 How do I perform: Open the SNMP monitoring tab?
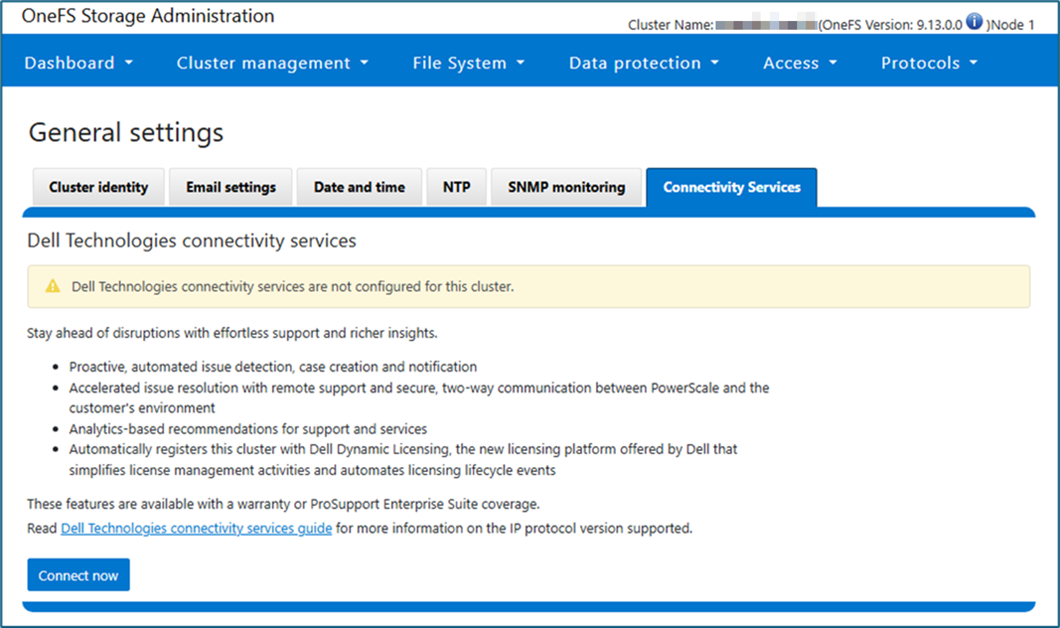tap(566, 187)
